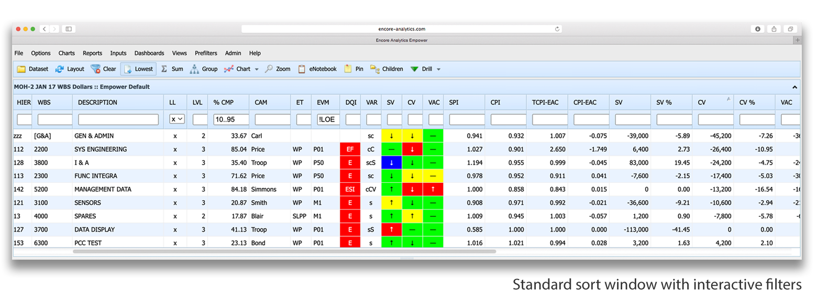The width and height of the screenshot is (817, 302).
Task: Open the Dashboards menu
Action: [149, 53]
